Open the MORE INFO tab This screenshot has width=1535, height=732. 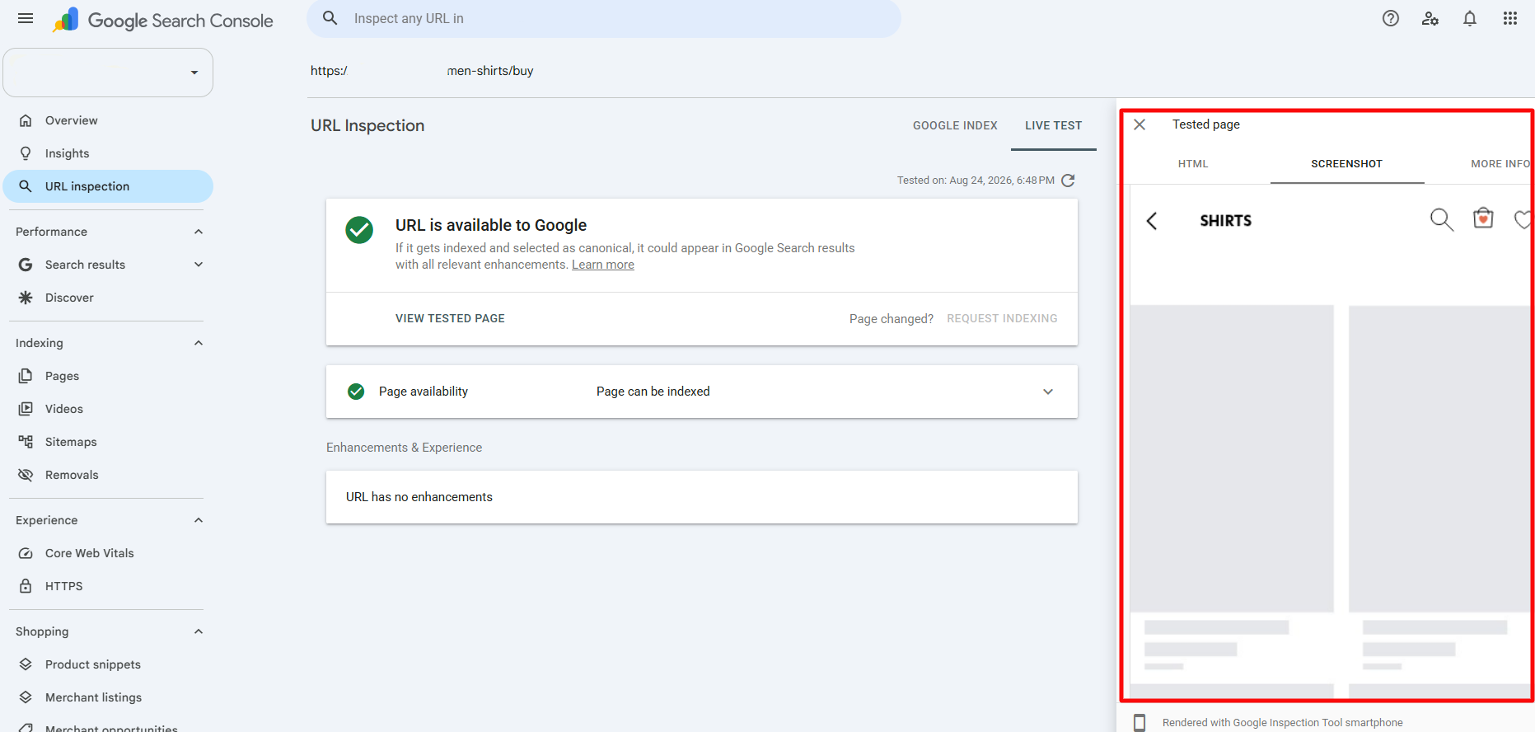click(x=1500, y=164)
